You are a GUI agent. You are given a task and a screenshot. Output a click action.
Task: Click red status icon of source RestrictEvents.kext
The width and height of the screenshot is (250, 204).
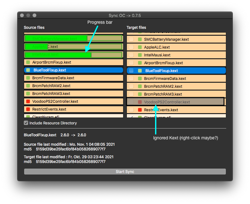[x=28, y=109]
